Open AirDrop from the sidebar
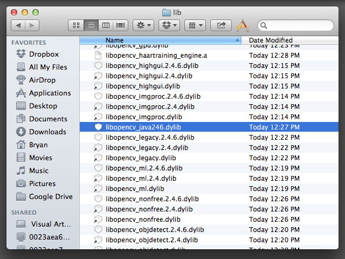Screen dimensions: 345x259 (x=42, y=80)
